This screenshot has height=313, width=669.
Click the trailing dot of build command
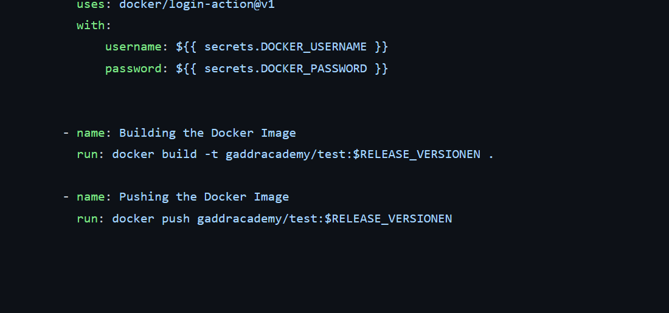(x=491, y=154)
